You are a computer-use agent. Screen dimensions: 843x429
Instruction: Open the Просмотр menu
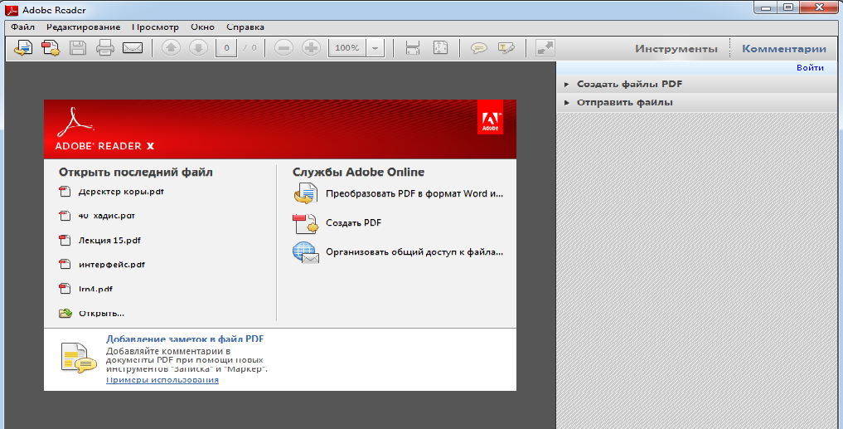point(155,27)
